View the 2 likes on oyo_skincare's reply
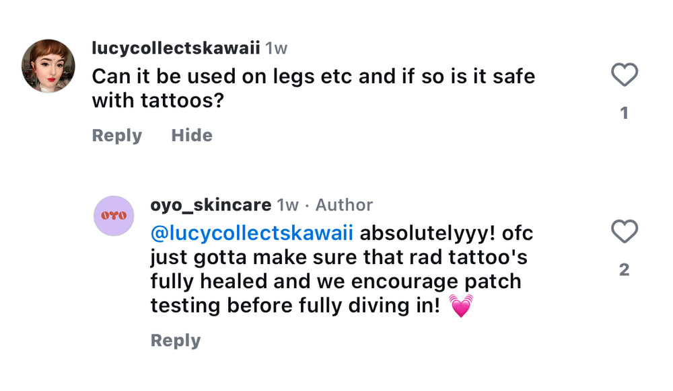This screenshot has height=391, width=673. coord(624,270)
